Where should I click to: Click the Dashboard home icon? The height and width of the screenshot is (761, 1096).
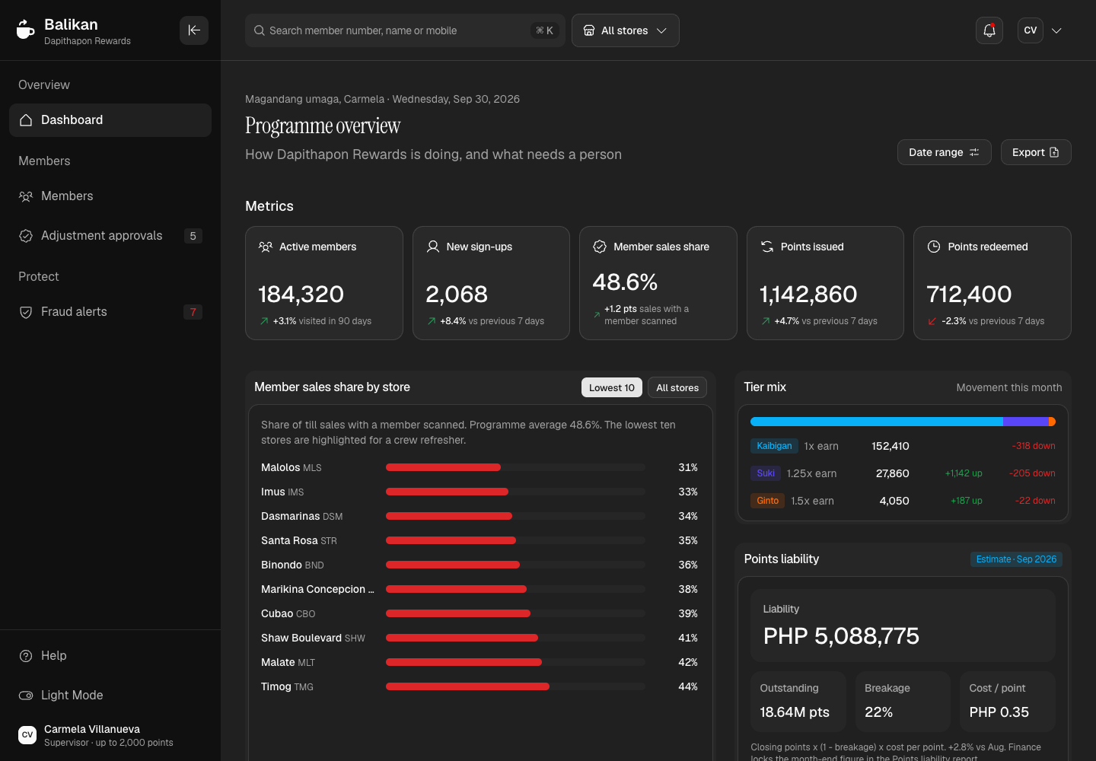pyautogui.click(x=26, y=120)
